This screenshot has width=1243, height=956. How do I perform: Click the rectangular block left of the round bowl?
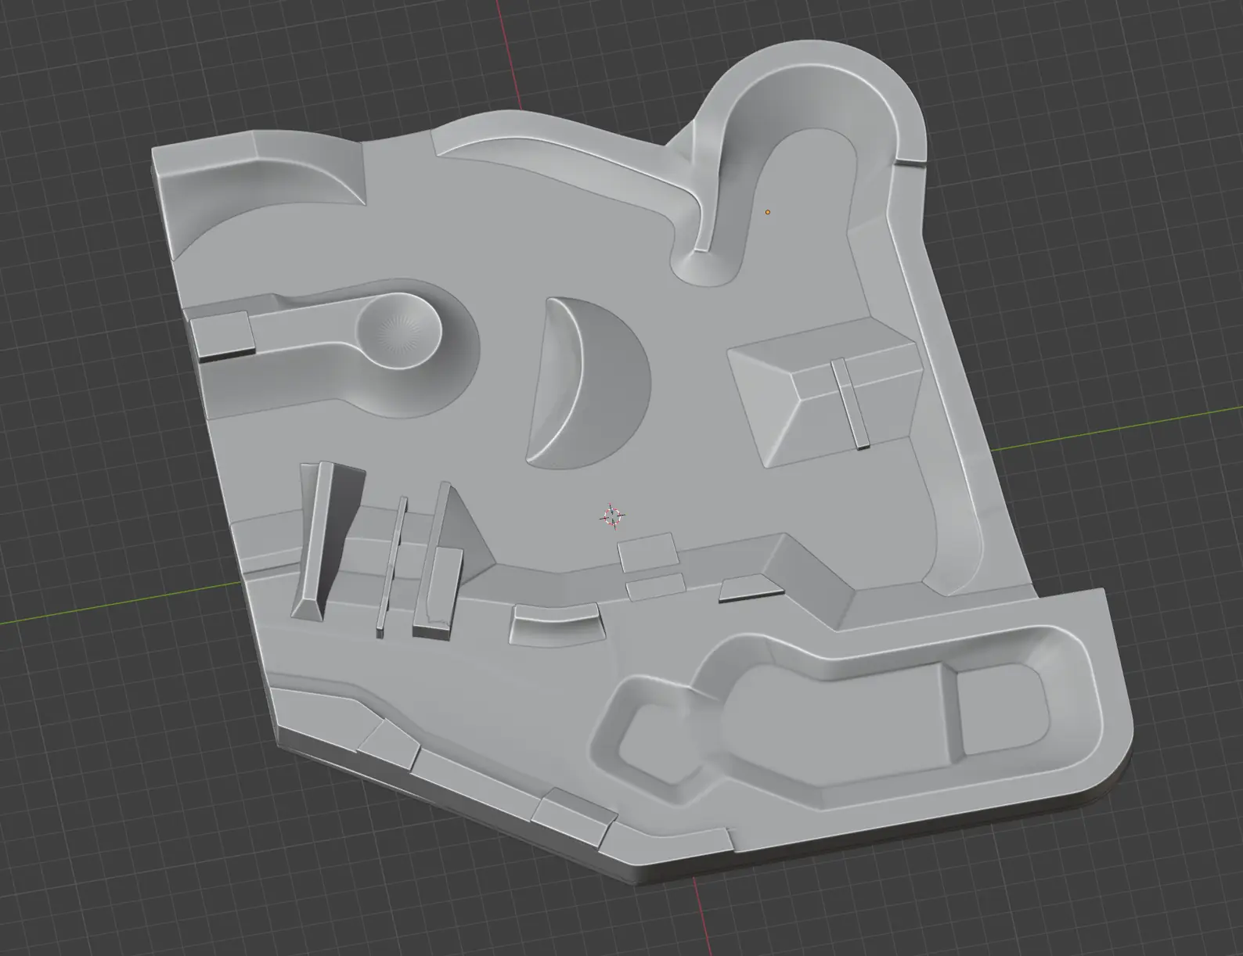click(222, 334)
